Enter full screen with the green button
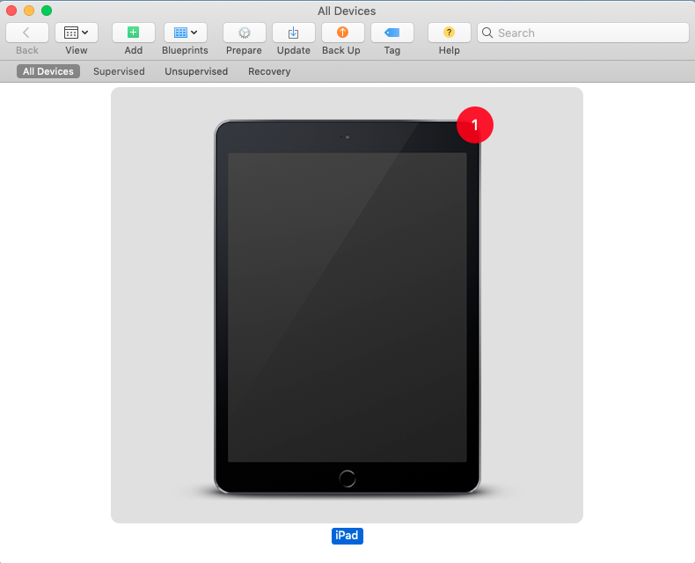The image size is (695, 563). (47, 11)
